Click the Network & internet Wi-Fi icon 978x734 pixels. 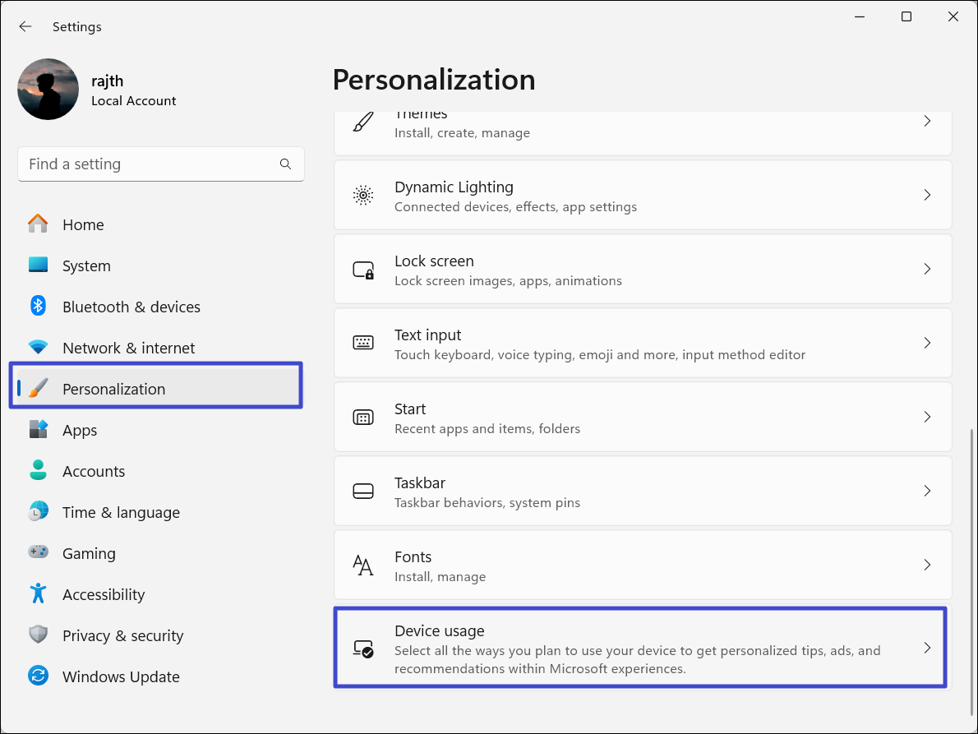coord(38,348)
